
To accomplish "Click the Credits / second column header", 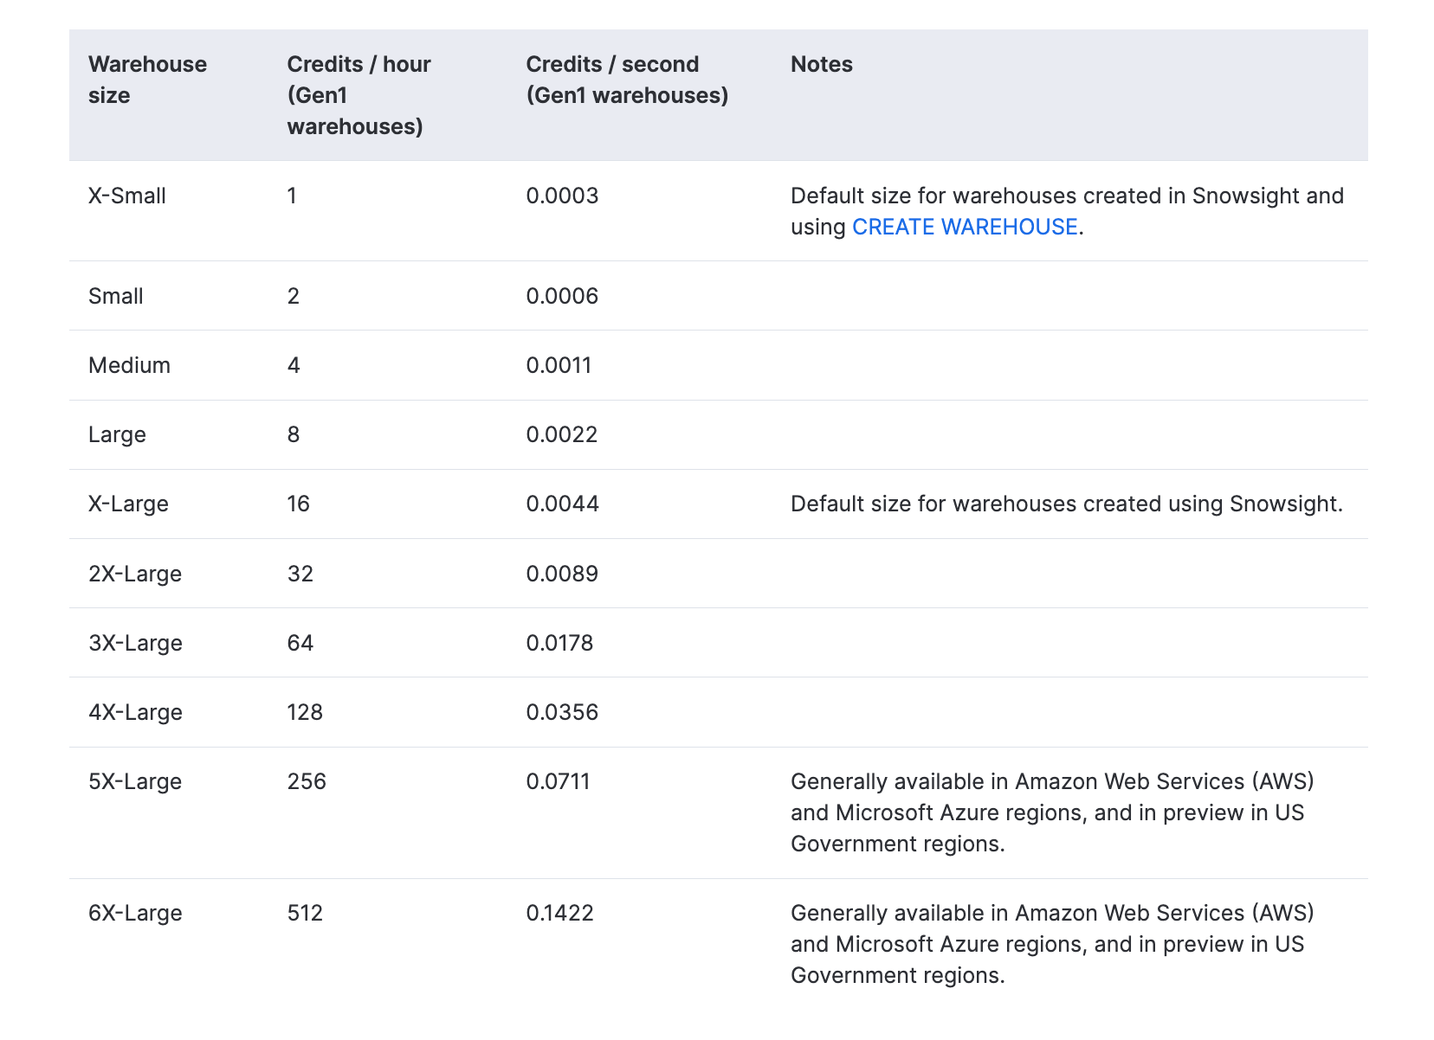I will click(626, 80).
